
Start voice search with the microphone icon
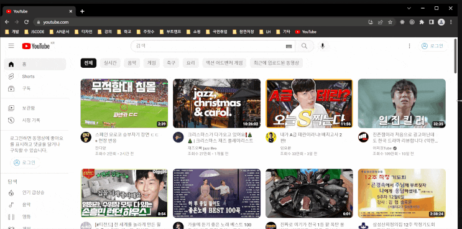click(x=323, y=46)
